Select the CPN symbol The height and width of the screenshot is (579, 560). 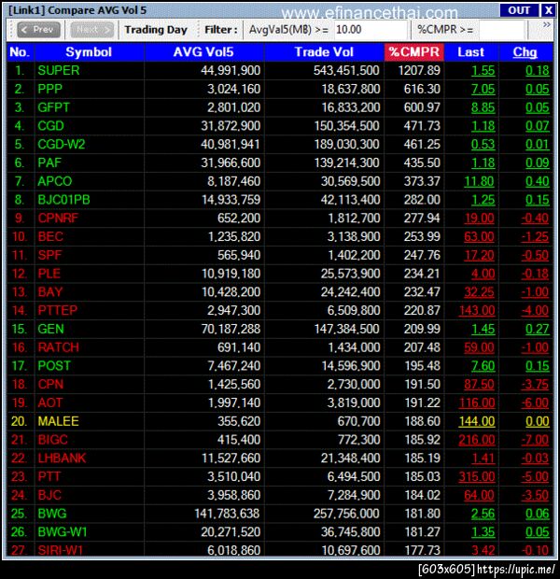coord(50,385)
